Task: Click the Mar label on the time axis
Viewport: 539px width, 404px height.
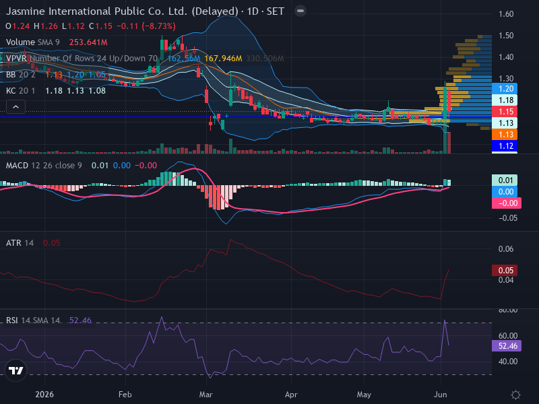Action: (205, 395)
